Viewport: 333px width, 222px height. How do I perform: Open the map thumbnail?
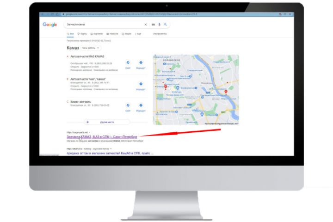[196, 90]
